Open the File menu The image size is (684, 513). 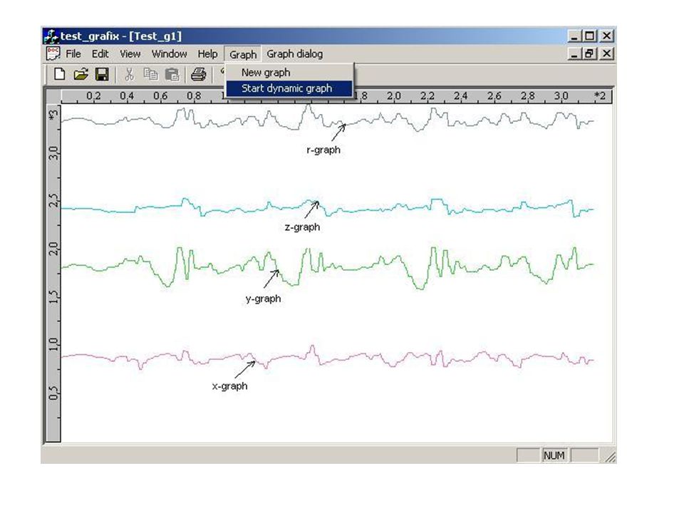[73, 53]
